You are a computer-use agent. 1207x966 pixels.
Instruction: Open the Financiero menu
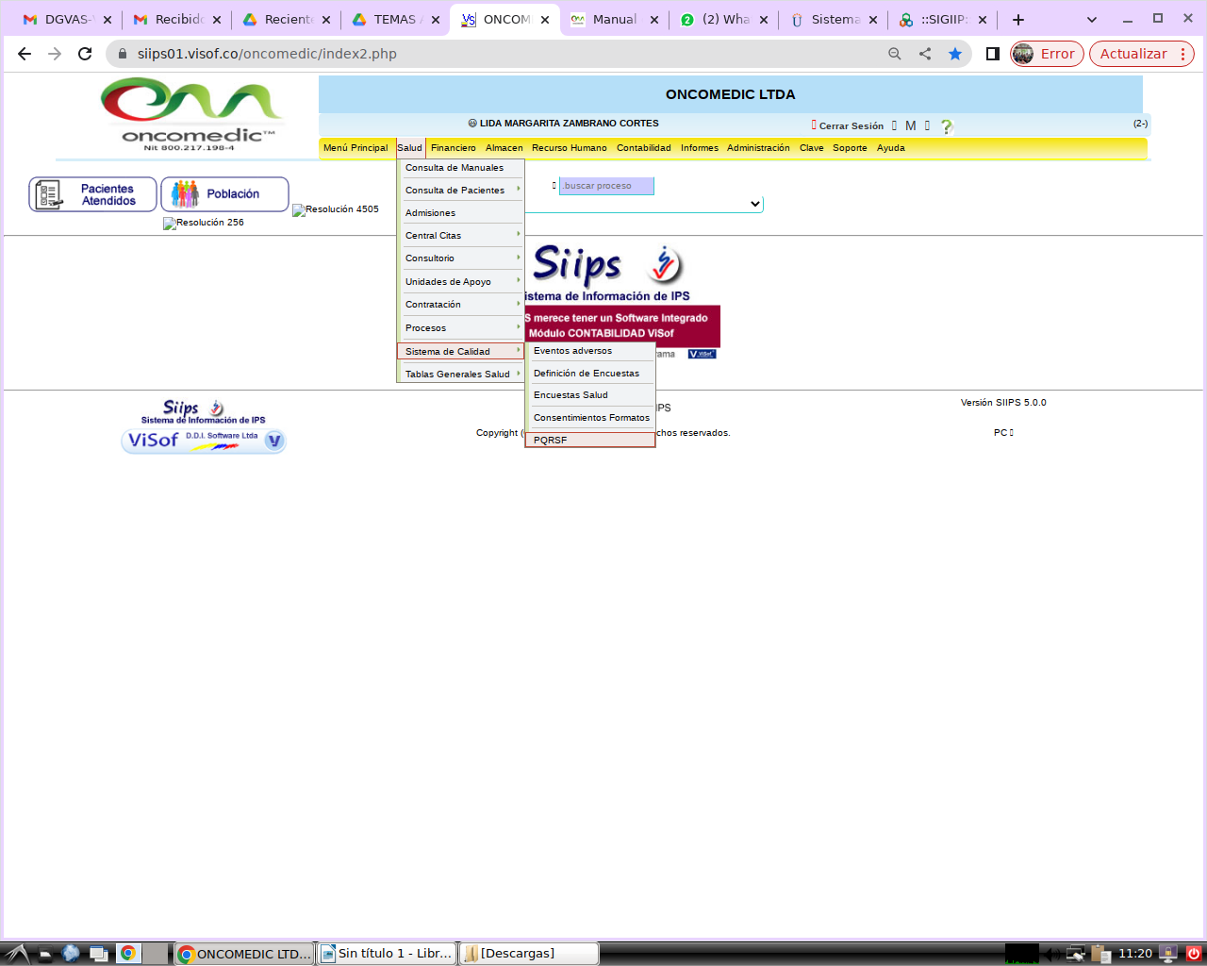coord(453,148)
